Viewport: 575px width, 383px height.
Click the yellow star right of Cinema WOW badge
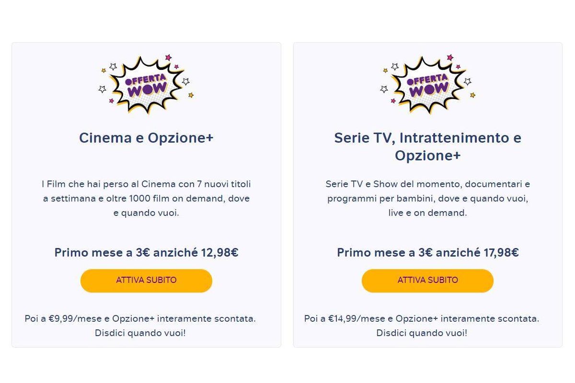(191, 95)
